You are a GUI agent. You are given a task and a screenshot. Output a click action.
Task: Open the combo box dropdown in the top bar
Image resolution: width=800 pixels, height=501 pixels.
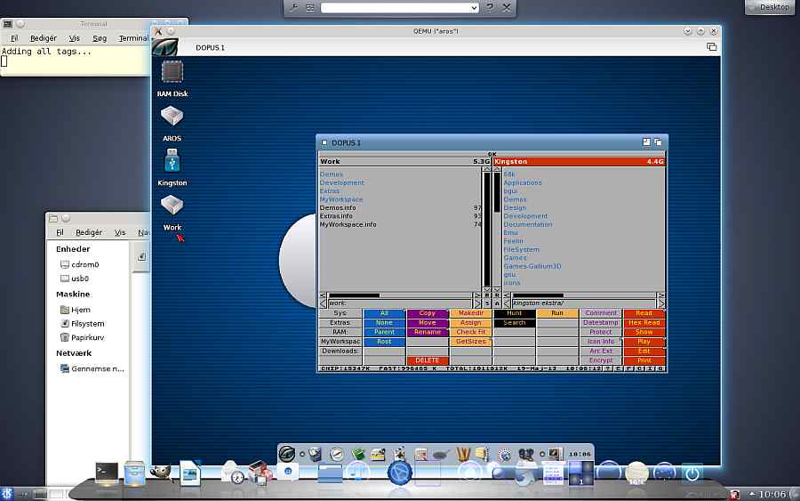click(x=474, y=8)
